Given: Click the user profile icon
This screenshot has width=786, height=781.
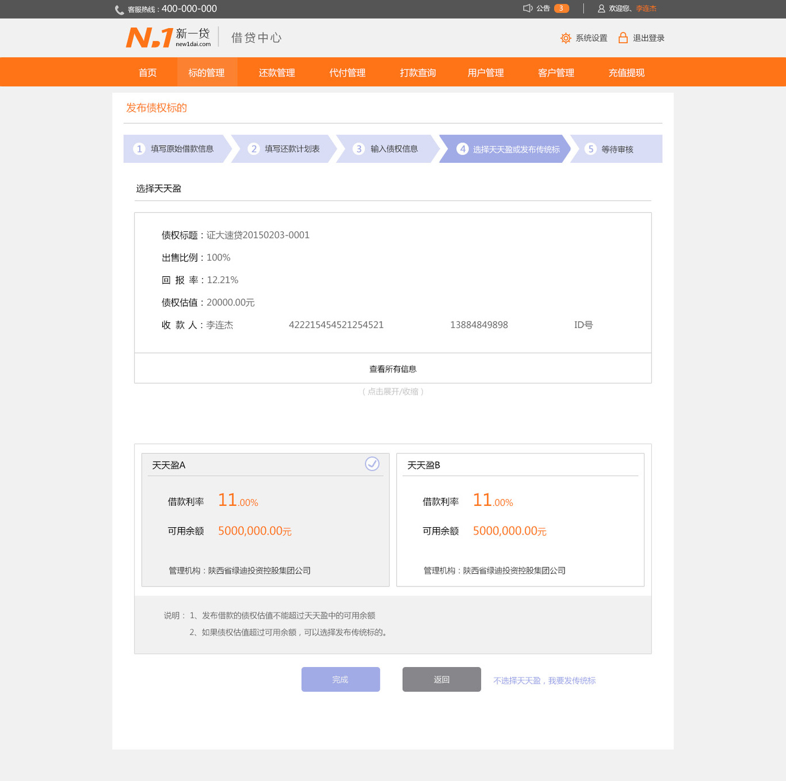Looking at the screenshot, I should click(601, 9).
